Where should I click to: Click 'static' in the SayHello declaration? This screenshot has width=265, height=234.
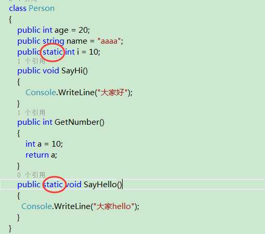click(52, 185)
